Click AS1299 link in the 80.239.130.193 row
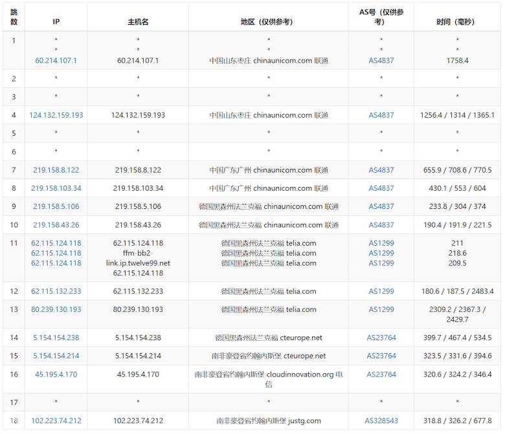This screenshot has height=434, width=505. [x=381, y=310]
